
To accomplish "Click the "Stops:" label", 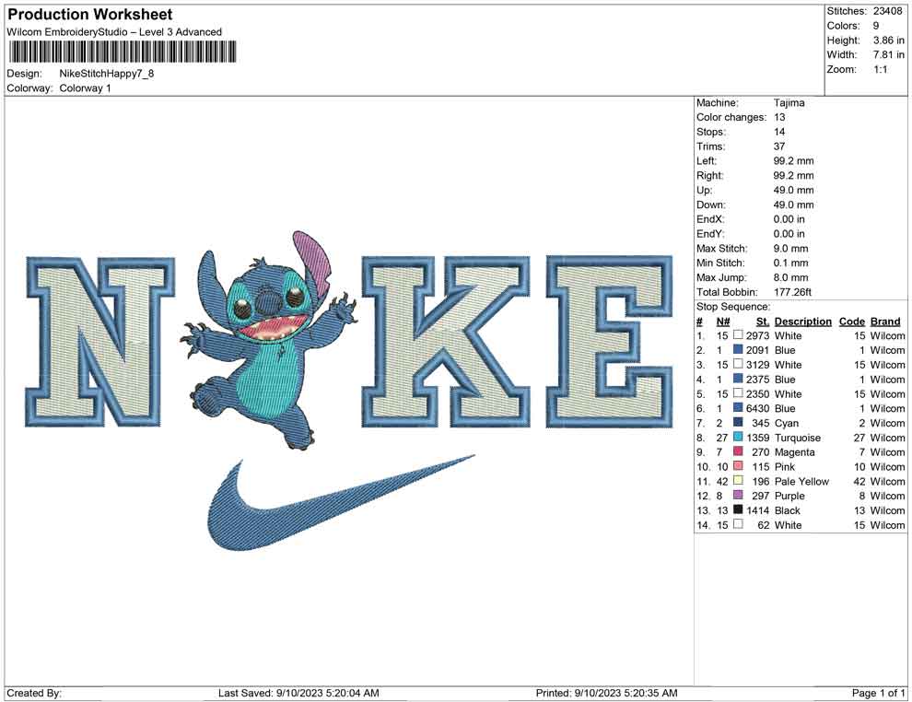I will click(x=711, y=132).
